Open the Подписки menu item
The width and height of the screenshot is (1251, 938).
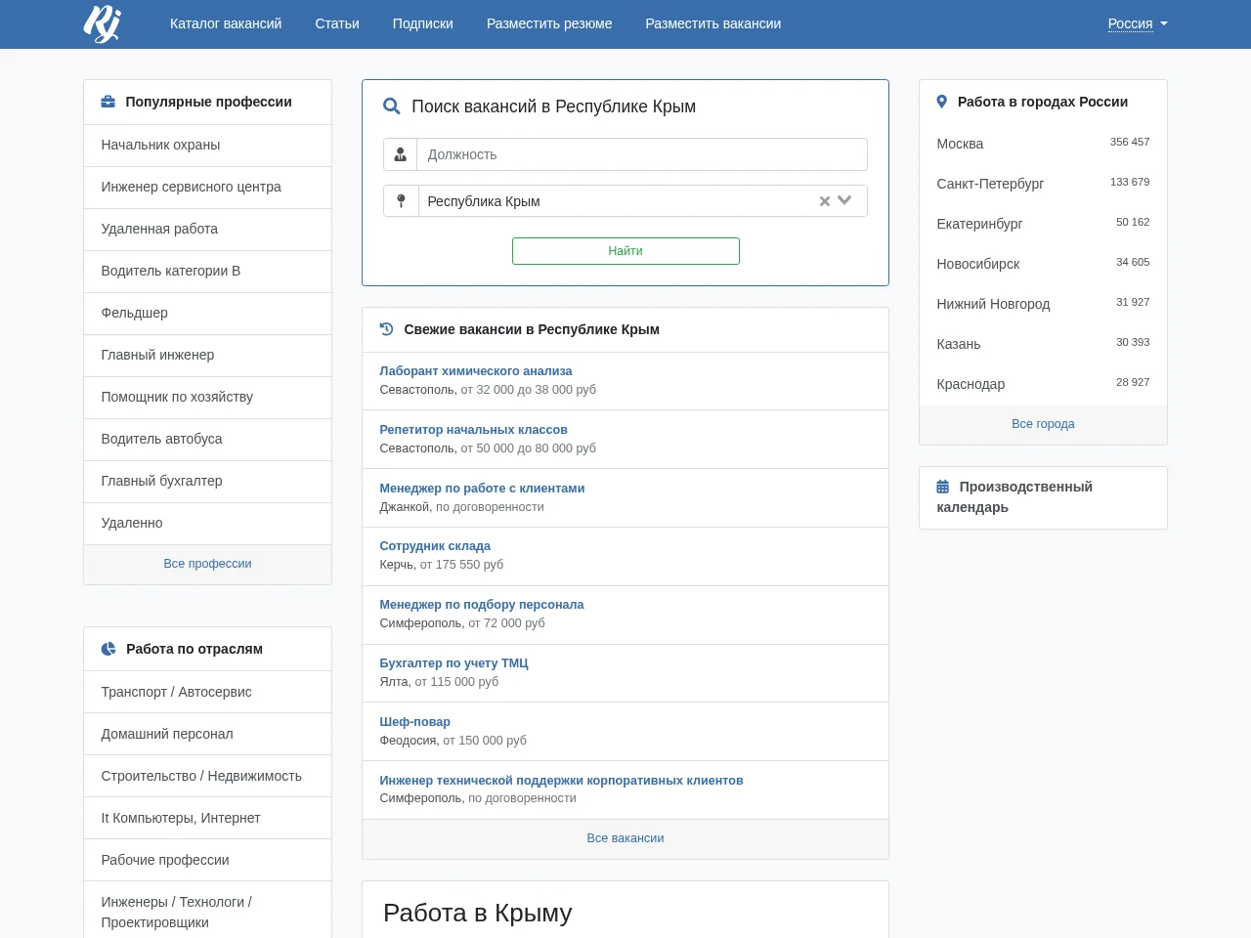tap(423, 23)
